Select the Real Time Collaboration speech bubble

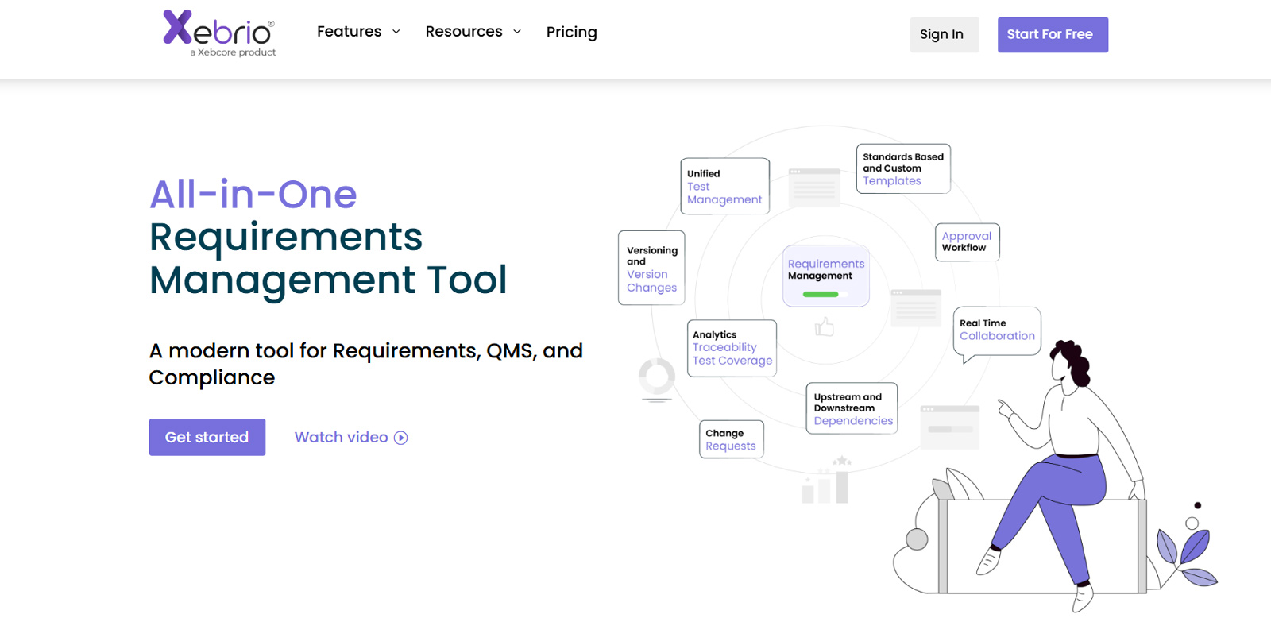tap(996, 330)
